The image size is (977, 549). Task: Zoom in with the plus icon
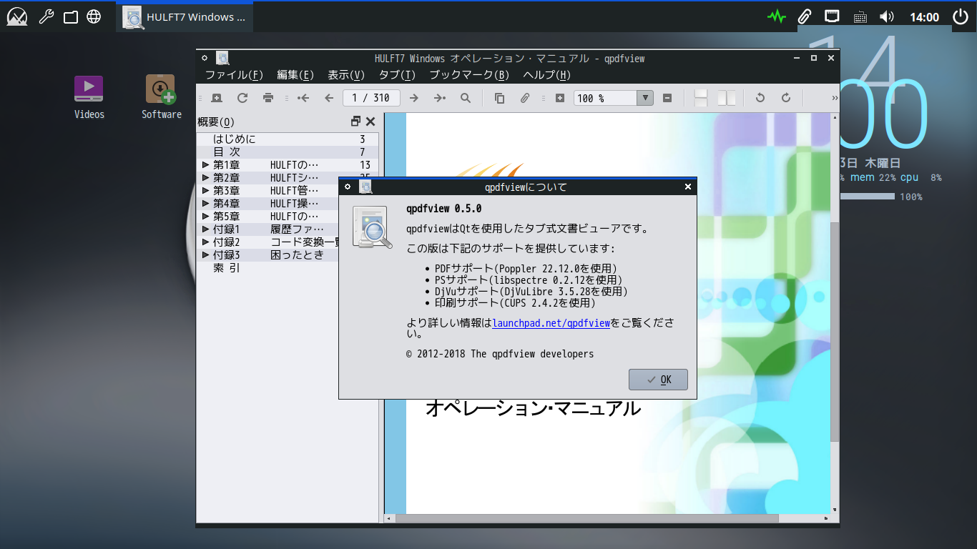560,98
